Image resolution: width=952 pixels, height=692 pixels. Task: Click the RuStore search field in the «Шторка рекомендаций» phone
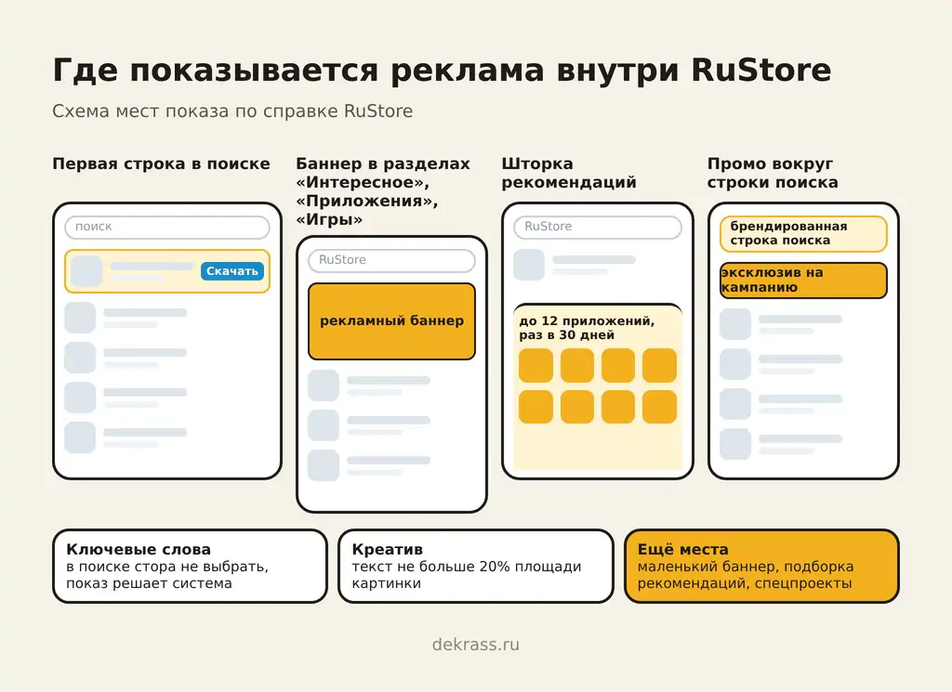coord(598,227)
